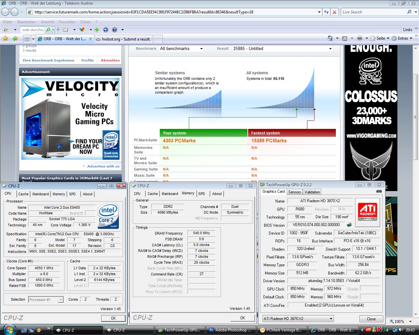
Task: Open the CPU-Z Processor #1 selection dropdown
Action: point(46,299)
